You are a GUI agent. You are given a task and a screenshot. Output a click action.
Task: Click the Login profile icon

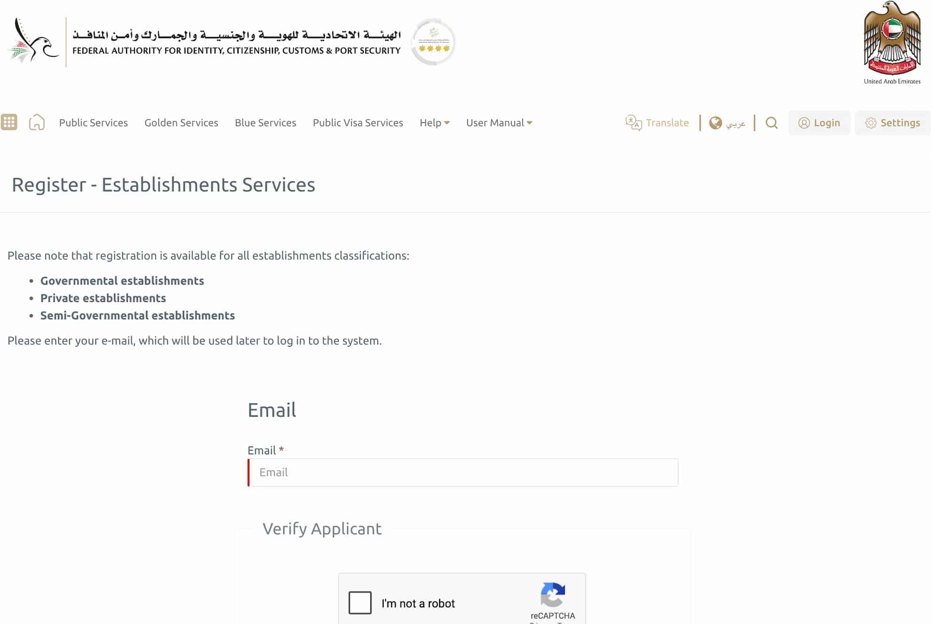(804, 123)
